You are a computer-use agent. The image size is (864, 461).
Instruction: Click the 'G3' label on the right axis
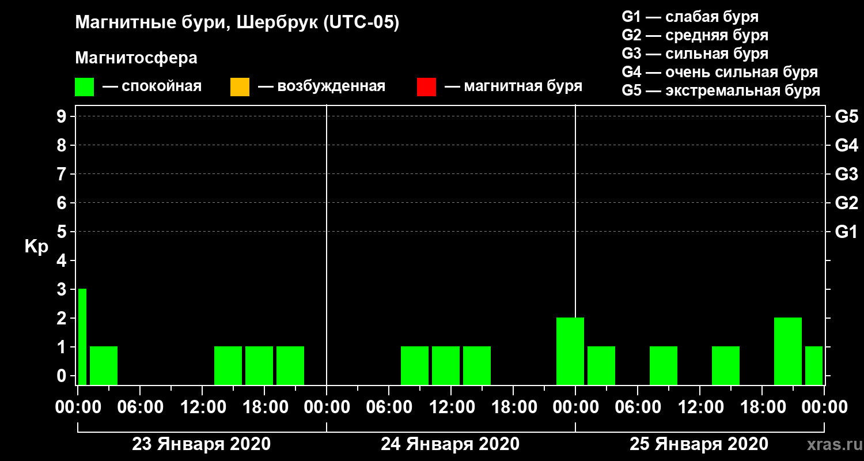[846, 174]
